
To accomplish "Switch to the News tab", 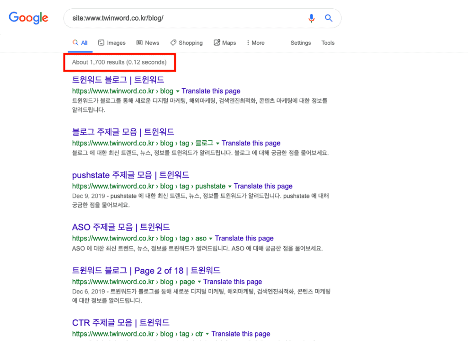I will (x=148, y=43).
